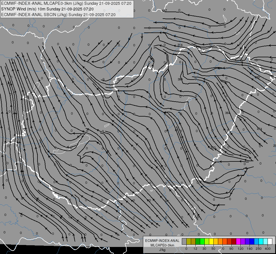Click the dark red legend swatch above 90

(234, 241)
